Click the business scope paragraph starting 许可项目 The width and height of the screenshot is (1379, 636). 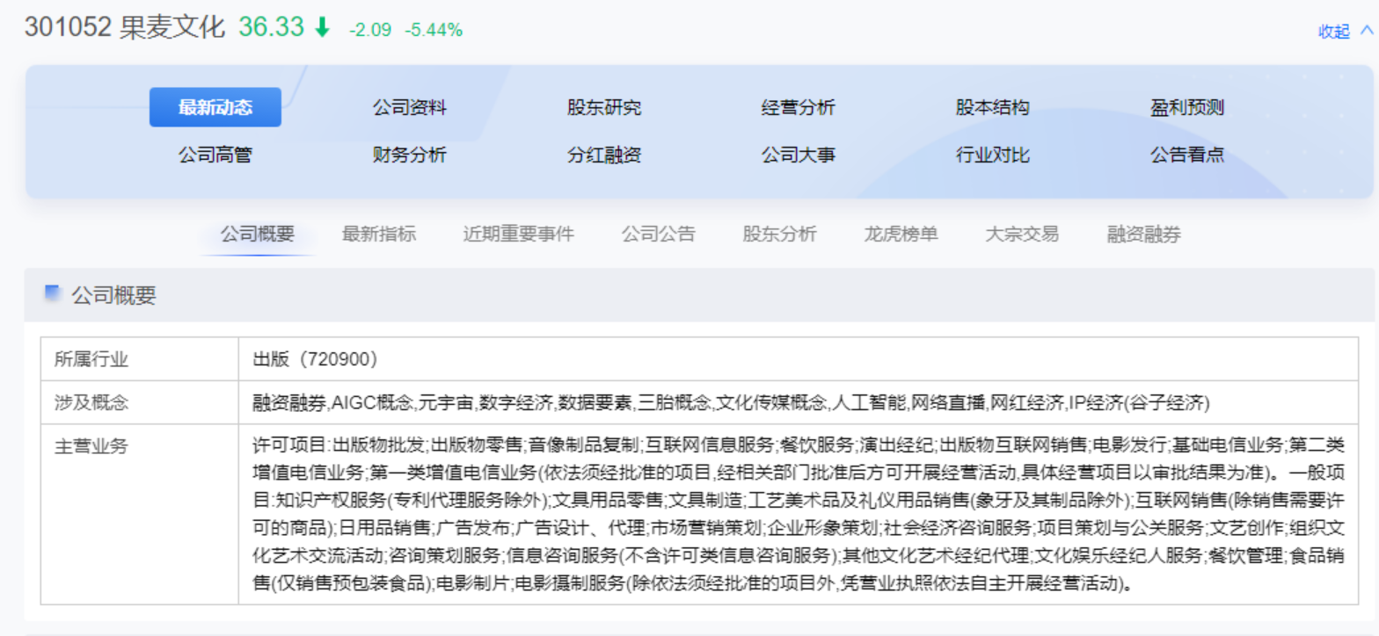798,515
